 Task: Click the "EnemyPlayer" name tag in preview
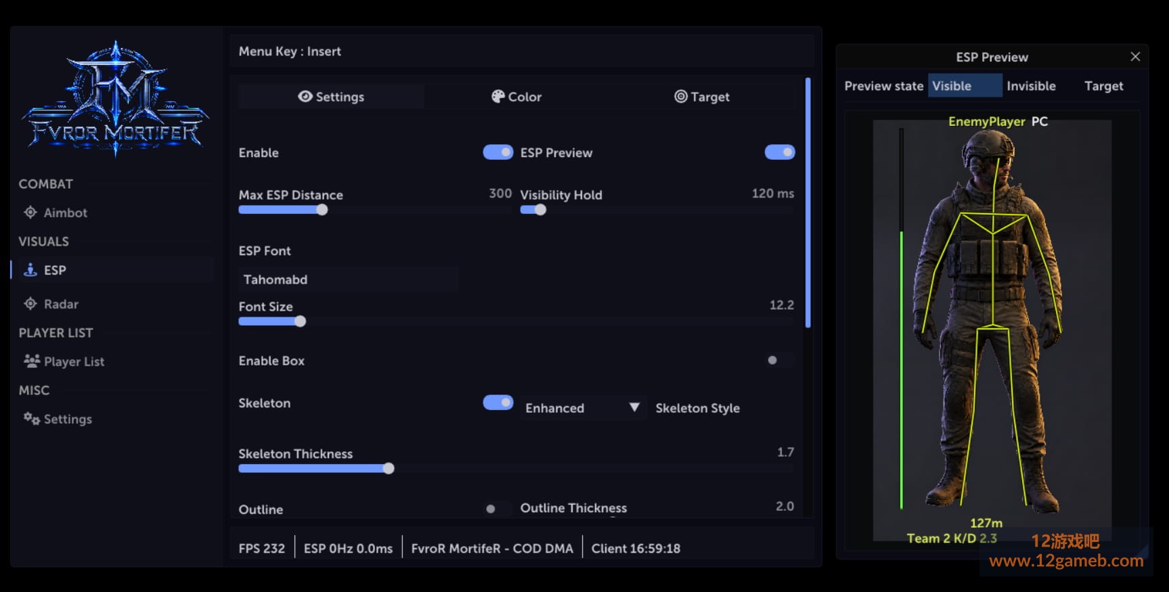click(986, 122)
